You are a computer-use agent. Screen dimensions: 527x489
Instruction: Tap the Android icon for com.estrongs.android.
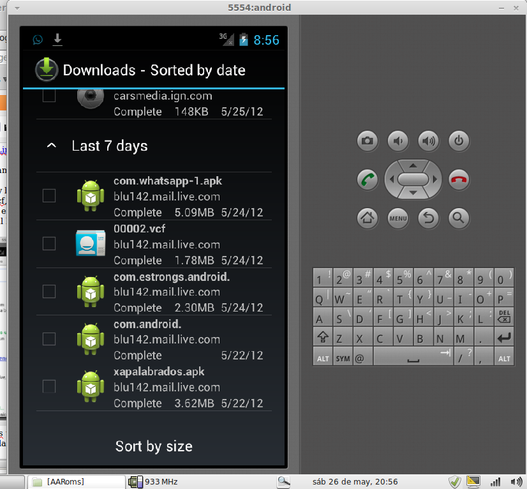(x=91, y=292)
